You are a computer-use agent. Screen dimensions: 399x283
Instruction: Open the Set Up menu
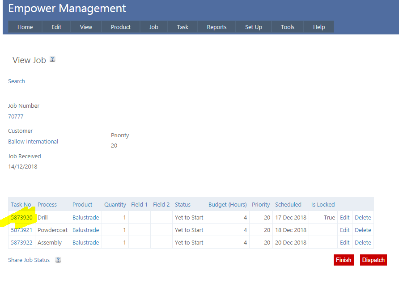tap(254, 27)
